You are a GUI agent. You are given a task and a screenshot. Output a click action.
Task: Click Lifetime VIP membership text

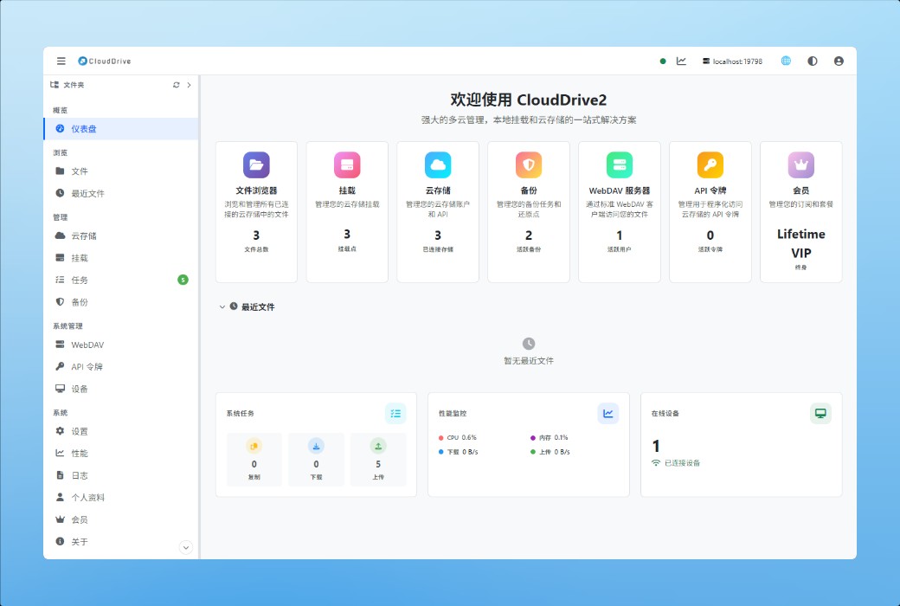800,243
